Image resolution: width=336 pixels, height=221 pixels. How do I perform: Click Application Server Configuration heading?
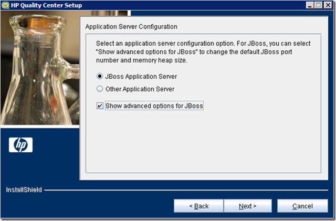click(131, 27)
